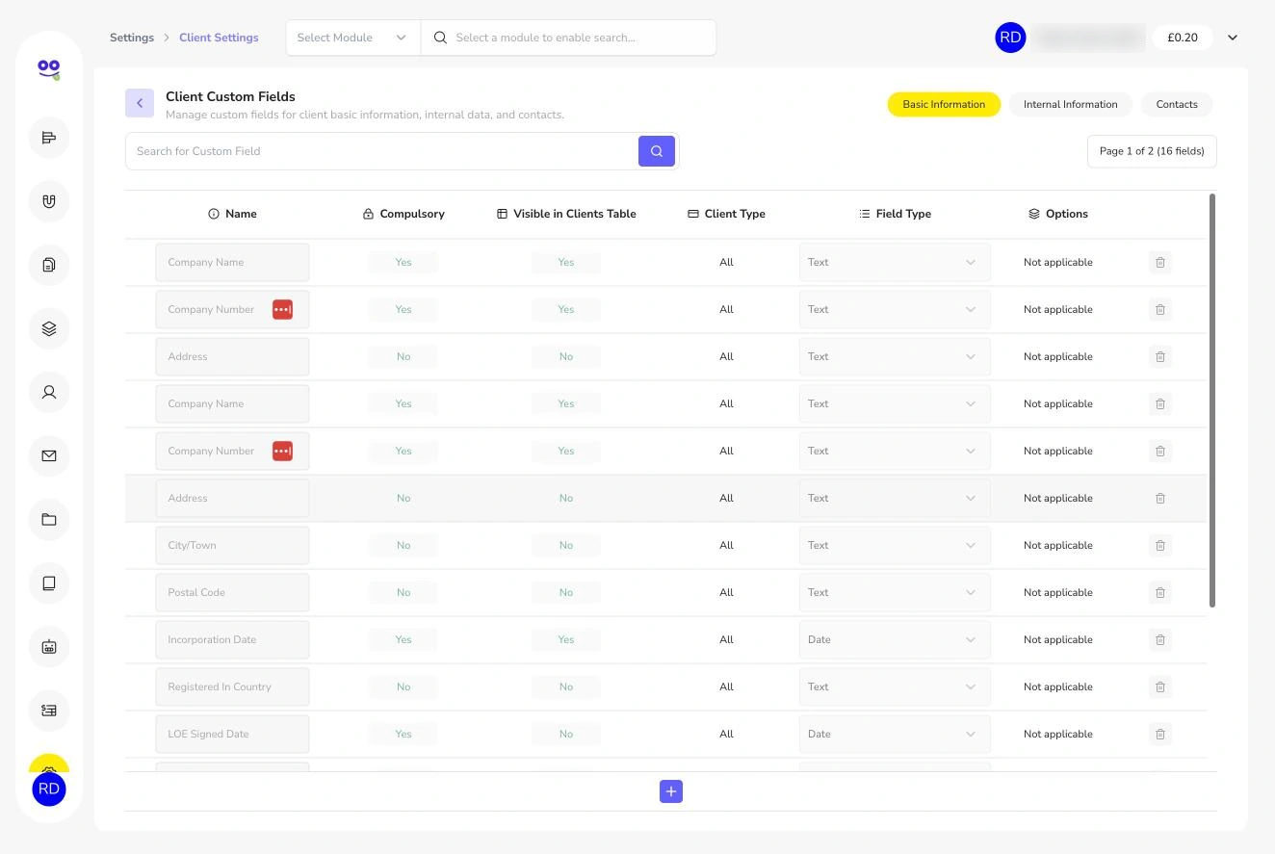The image size is (1275, 854).
Task: Open the user profile icon in sidebar
Action: 49,392
